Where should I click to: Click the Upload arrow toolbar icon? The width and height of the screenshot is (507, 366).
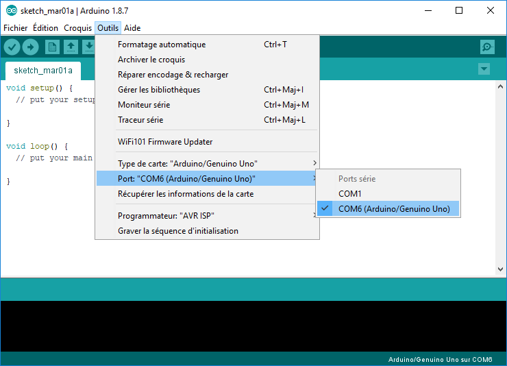[x=31, y=47]
